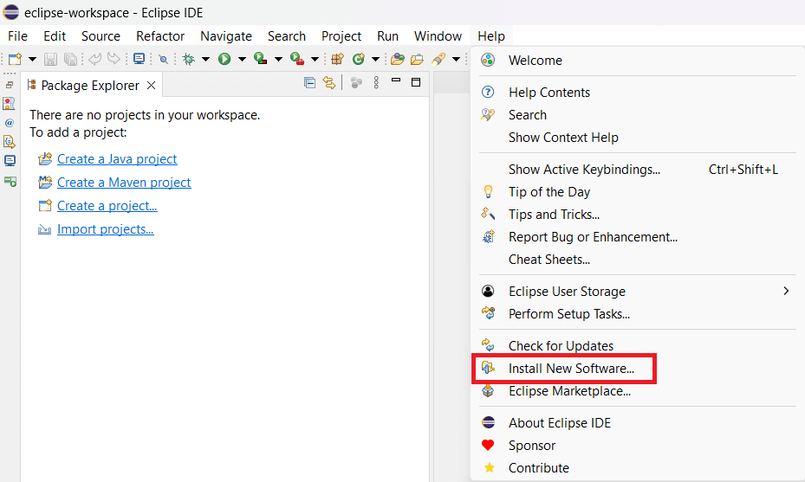Click the Coverage launch icon
805x482 pixels.
[261, 59]
